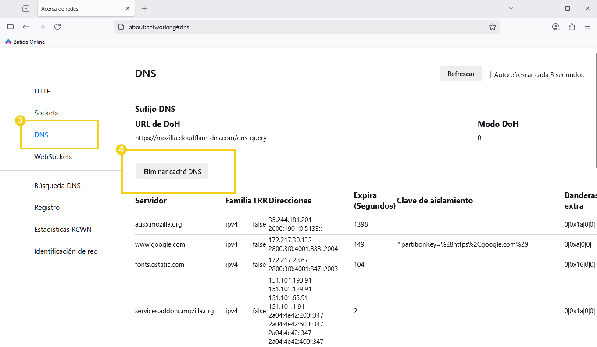
Task: Open the Firefox application menu
Action: (587, 27)
